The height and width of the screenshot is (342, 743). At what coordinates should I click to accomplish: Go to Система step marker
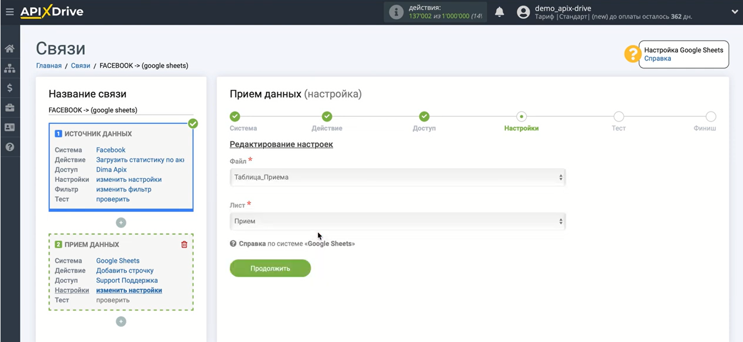click(x=235, y=117)
